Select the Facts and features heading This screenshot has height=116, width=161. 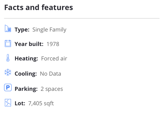point(39,7)
